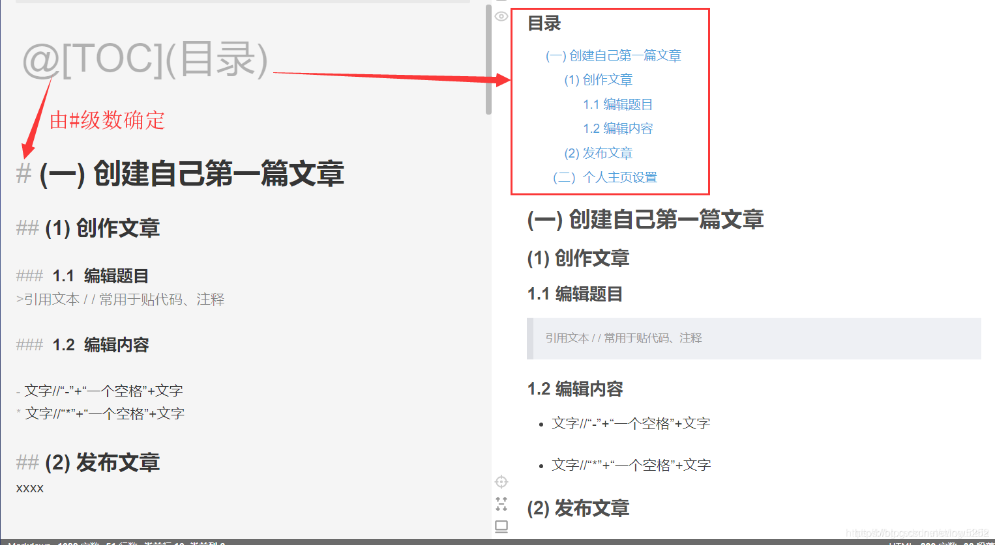Image resolution: width=995 pixels, height=545 pixels.
Task: Click preview heading (1) 创作文章
Action: pos(578,259)
